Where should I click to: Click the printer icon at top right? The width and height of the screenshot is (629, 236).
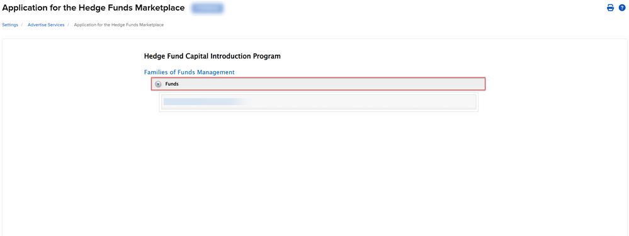(610, 8)
